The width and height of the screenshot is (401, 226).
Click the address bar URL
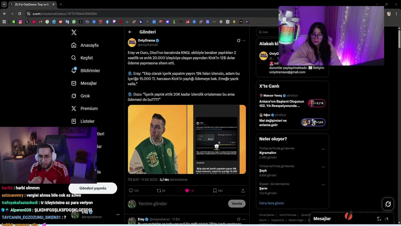pos(65,14)
